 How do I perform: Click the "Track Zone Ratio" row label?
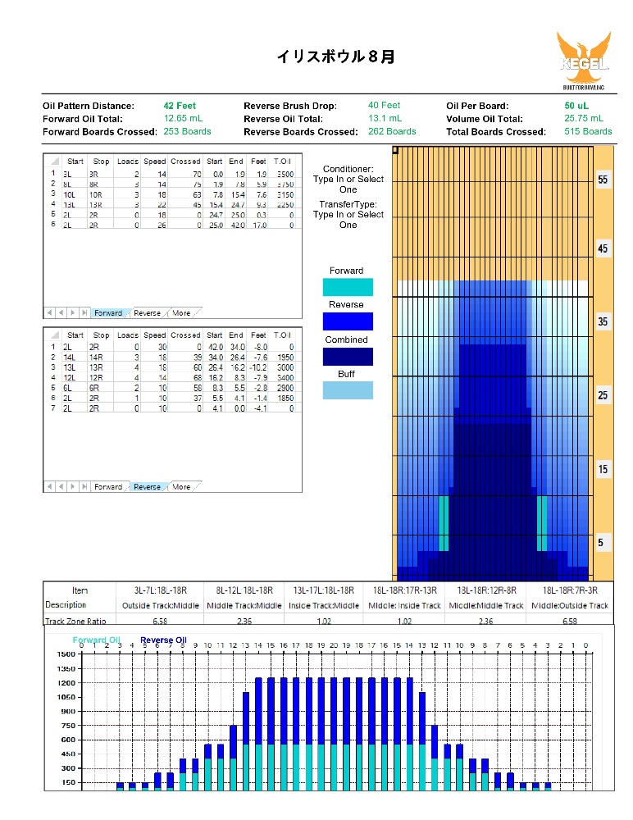76,622
